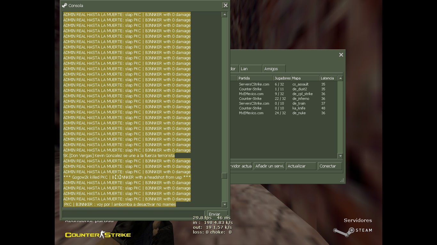Sort servers by Partida column
Viewport: 437px width, 245px height.
pos(255,78)
